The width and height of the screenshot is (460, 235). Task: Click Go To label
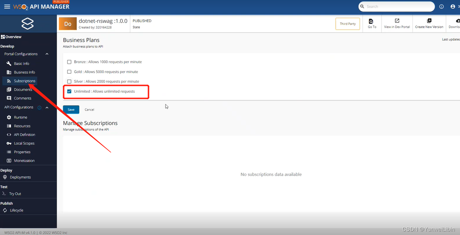(372, 27)
